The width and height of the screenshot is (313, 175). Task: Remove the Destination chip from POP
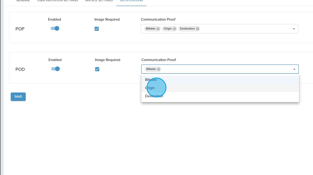tap(198, 29)
